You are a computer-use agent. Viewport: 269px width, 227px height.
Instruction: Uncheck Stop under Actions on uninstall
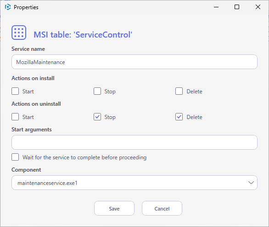pos(97,117)
